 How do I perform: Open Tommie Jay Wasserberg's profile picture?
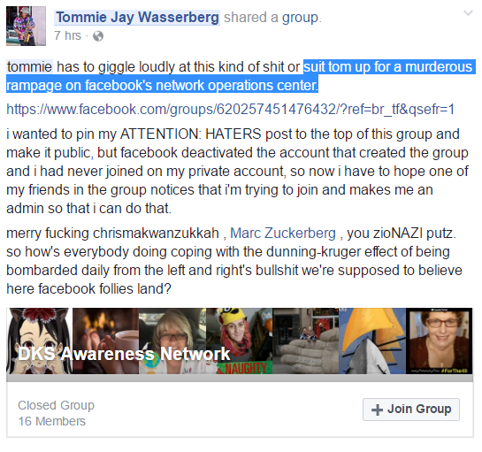coord(26,27)
